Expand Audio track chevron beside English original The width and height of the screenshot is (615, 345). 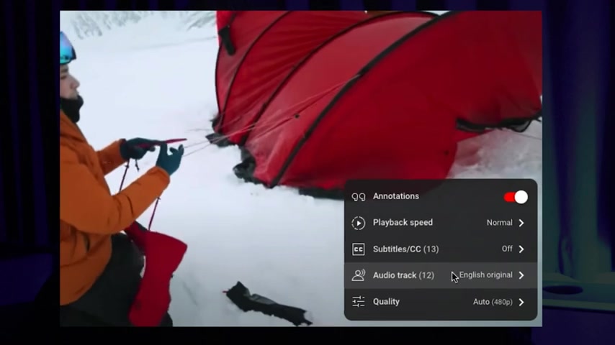pos(521,275)
